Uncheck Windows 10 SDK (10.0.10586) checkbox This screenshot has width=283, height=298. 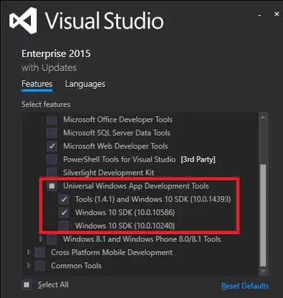coord(64,213)
